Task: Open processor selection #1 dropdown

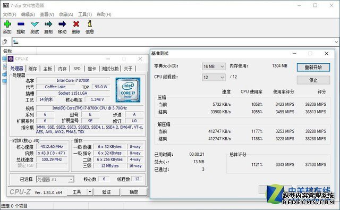Action: [55, 179]
